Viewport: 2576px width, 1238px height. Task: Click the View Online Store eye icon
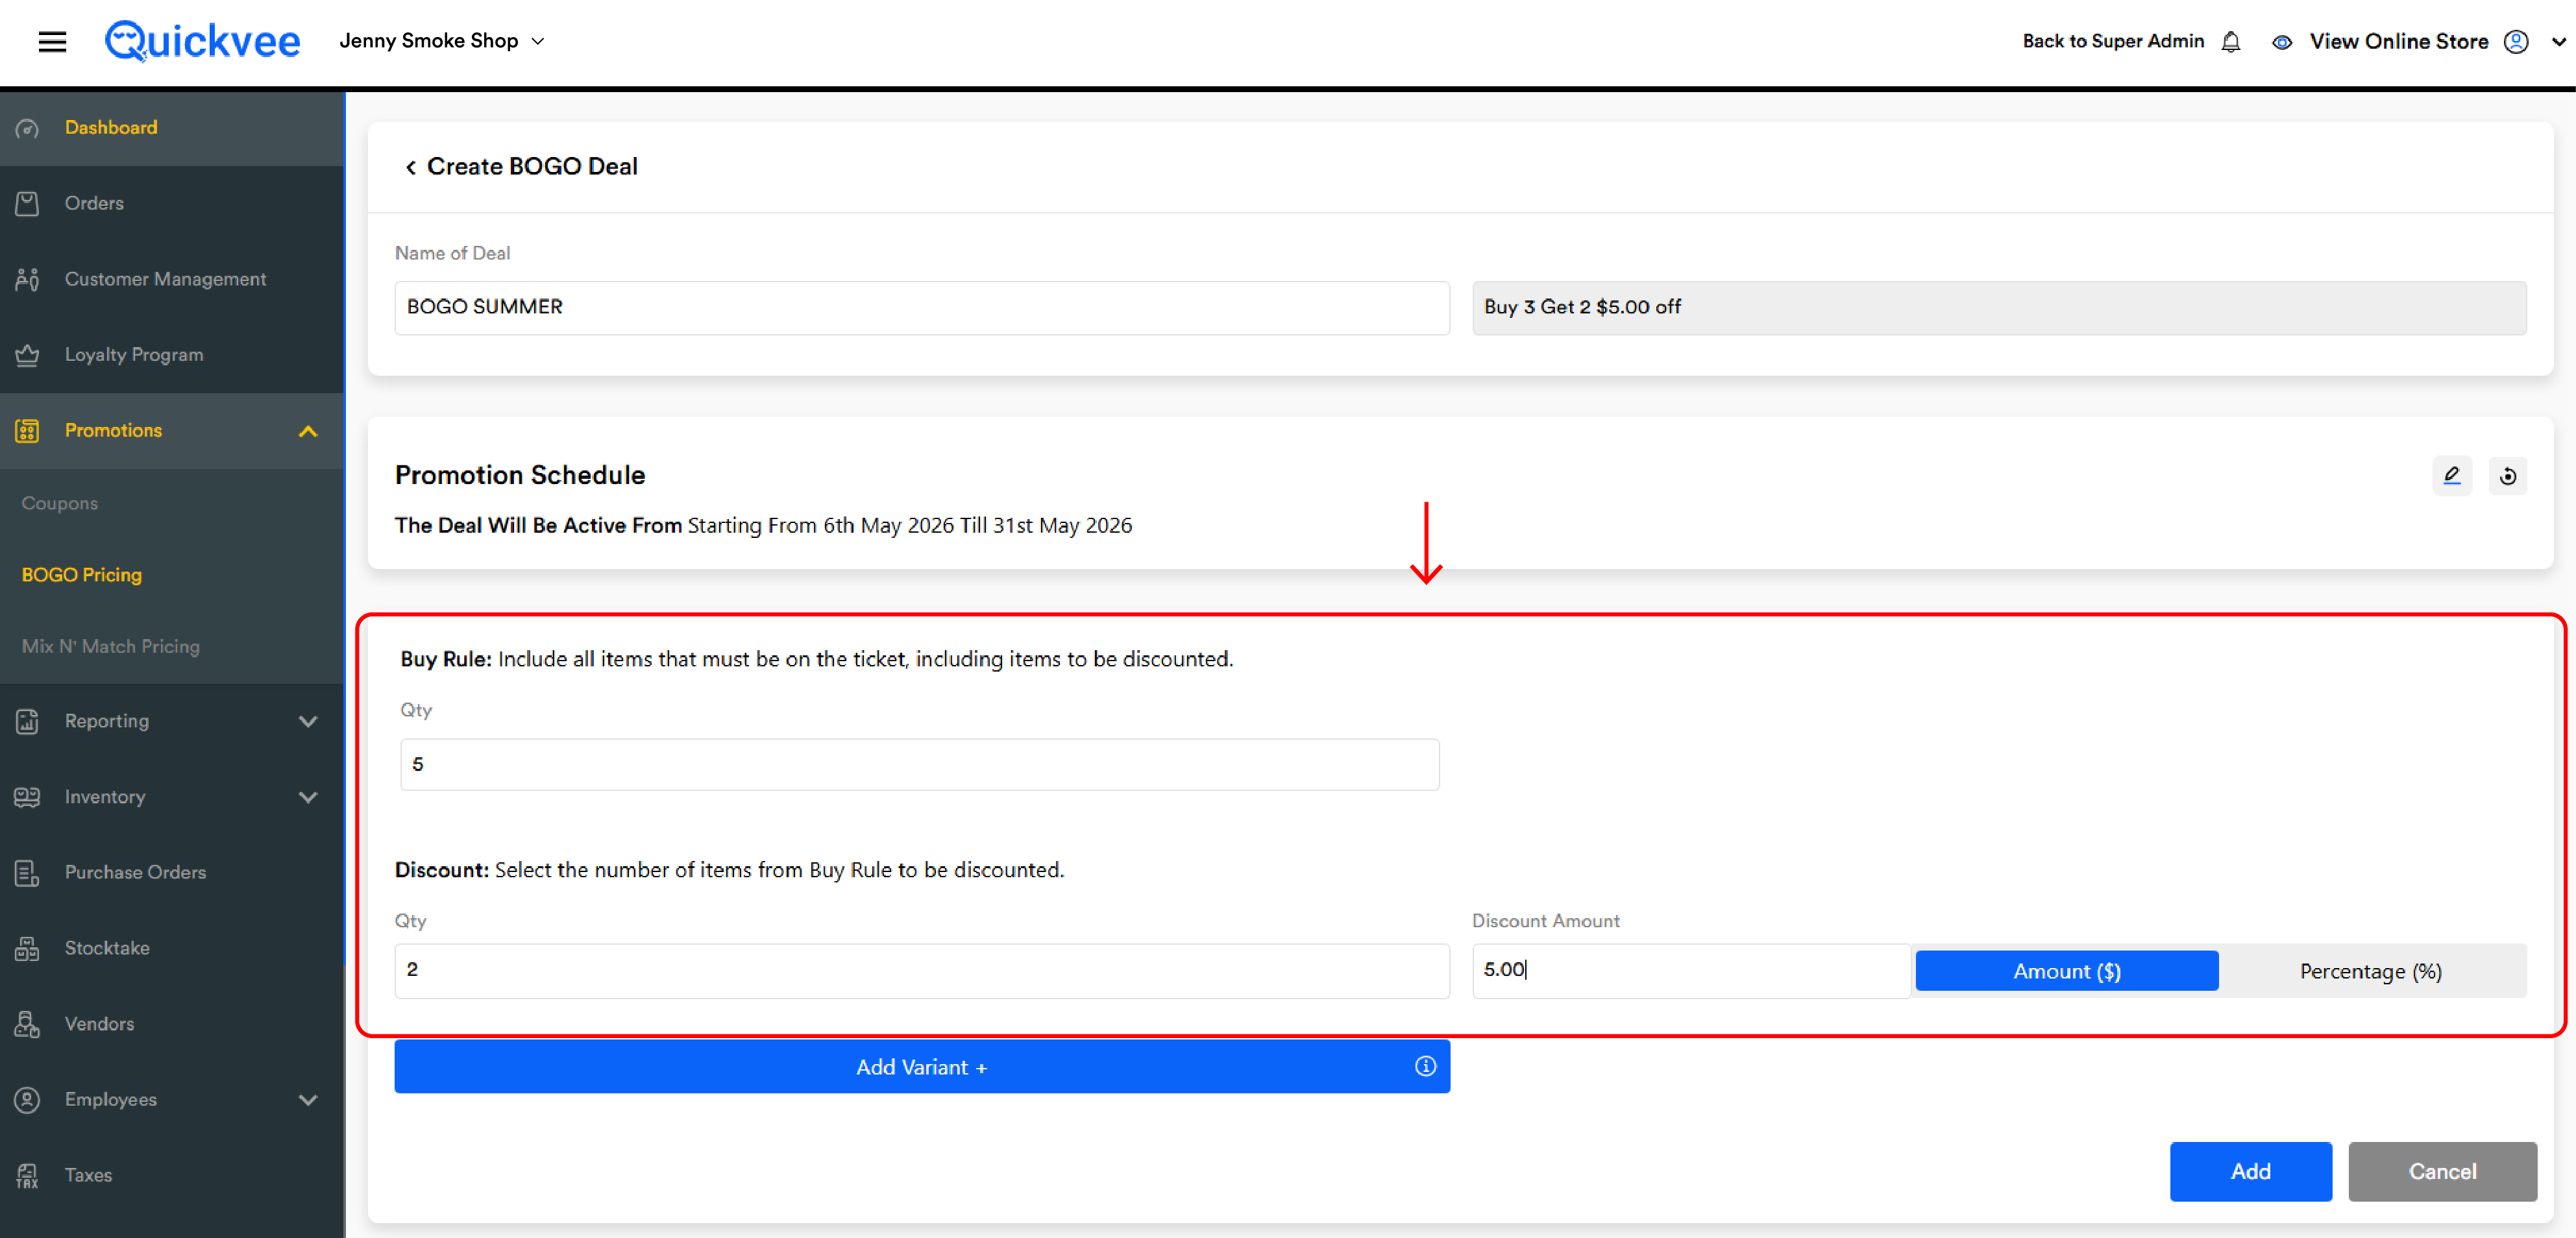tap(2282, 42)
